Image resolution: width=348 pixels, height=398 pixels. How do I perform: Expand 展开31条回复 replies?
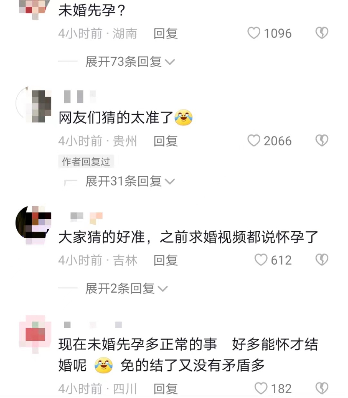(x=130, y=181)
